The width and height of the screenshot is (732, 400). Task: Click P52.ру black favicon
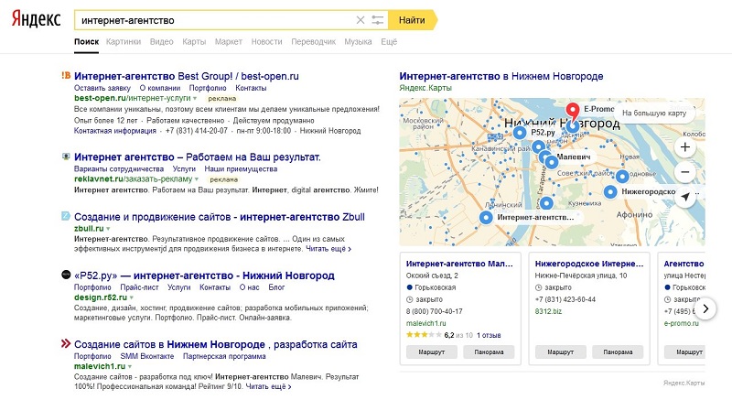point(66,275)
